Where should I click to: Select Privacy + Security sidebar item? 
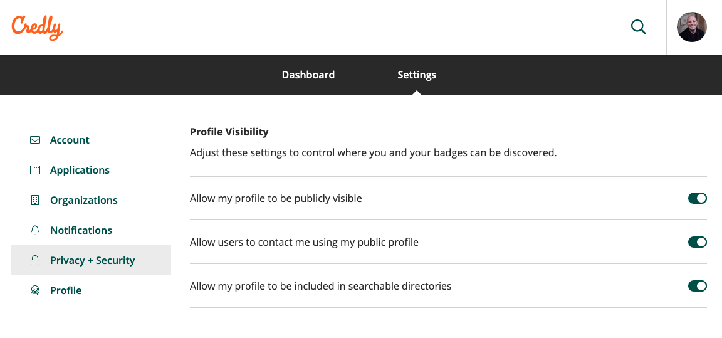(x=91, y=260)
